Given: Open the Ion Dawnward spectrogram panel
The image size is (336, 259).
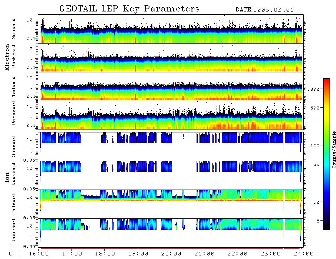Looking at the screenshot, I should 171,233.
